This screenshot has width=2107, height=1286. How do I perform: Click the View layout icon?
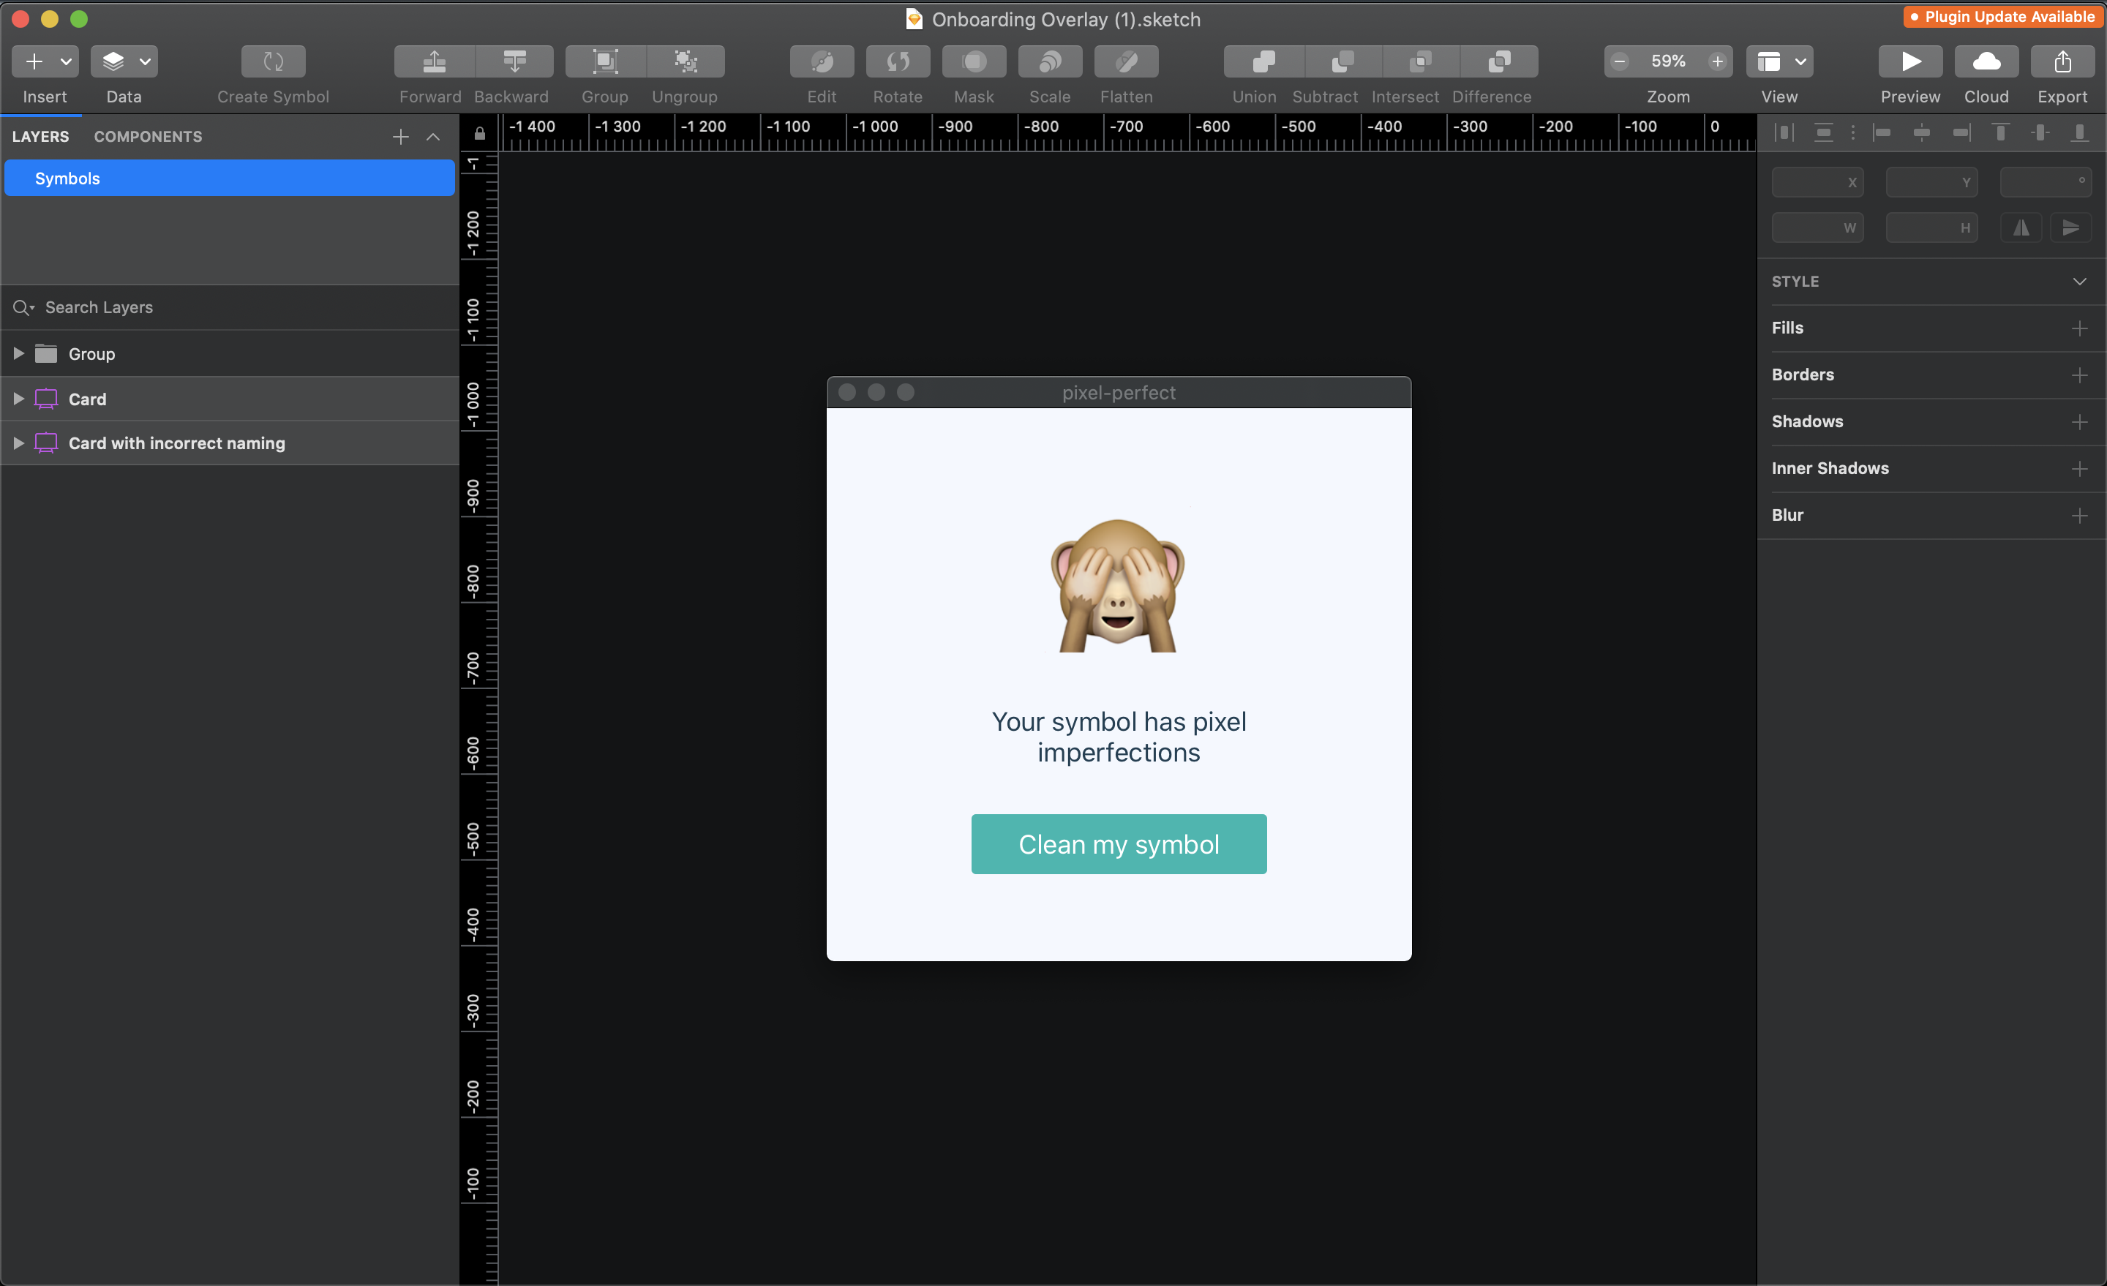pyautogui.click(x=1768, y=61)
